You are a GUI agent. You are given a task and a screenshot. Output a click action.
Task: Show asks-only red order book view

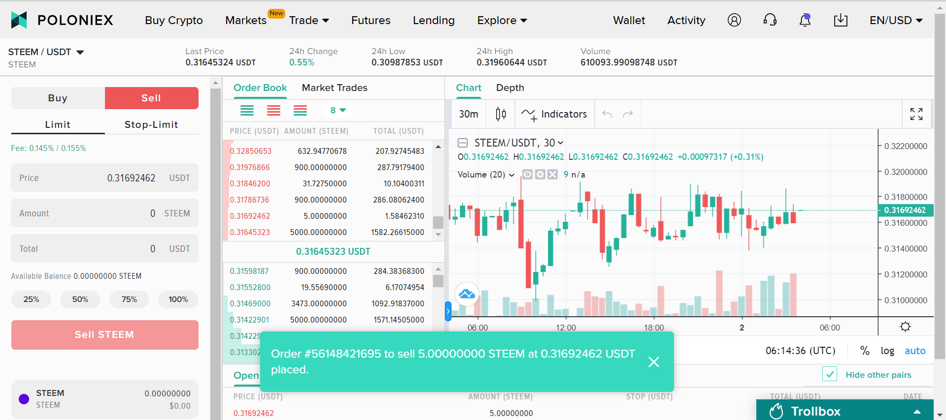click(x=273, y=110)
